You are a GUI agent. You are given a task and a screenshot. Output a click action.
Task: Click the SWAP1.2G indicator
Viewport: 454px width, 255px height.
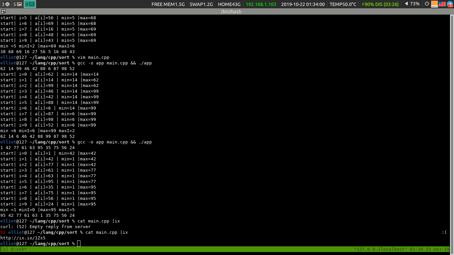click(x=201, y=4)
